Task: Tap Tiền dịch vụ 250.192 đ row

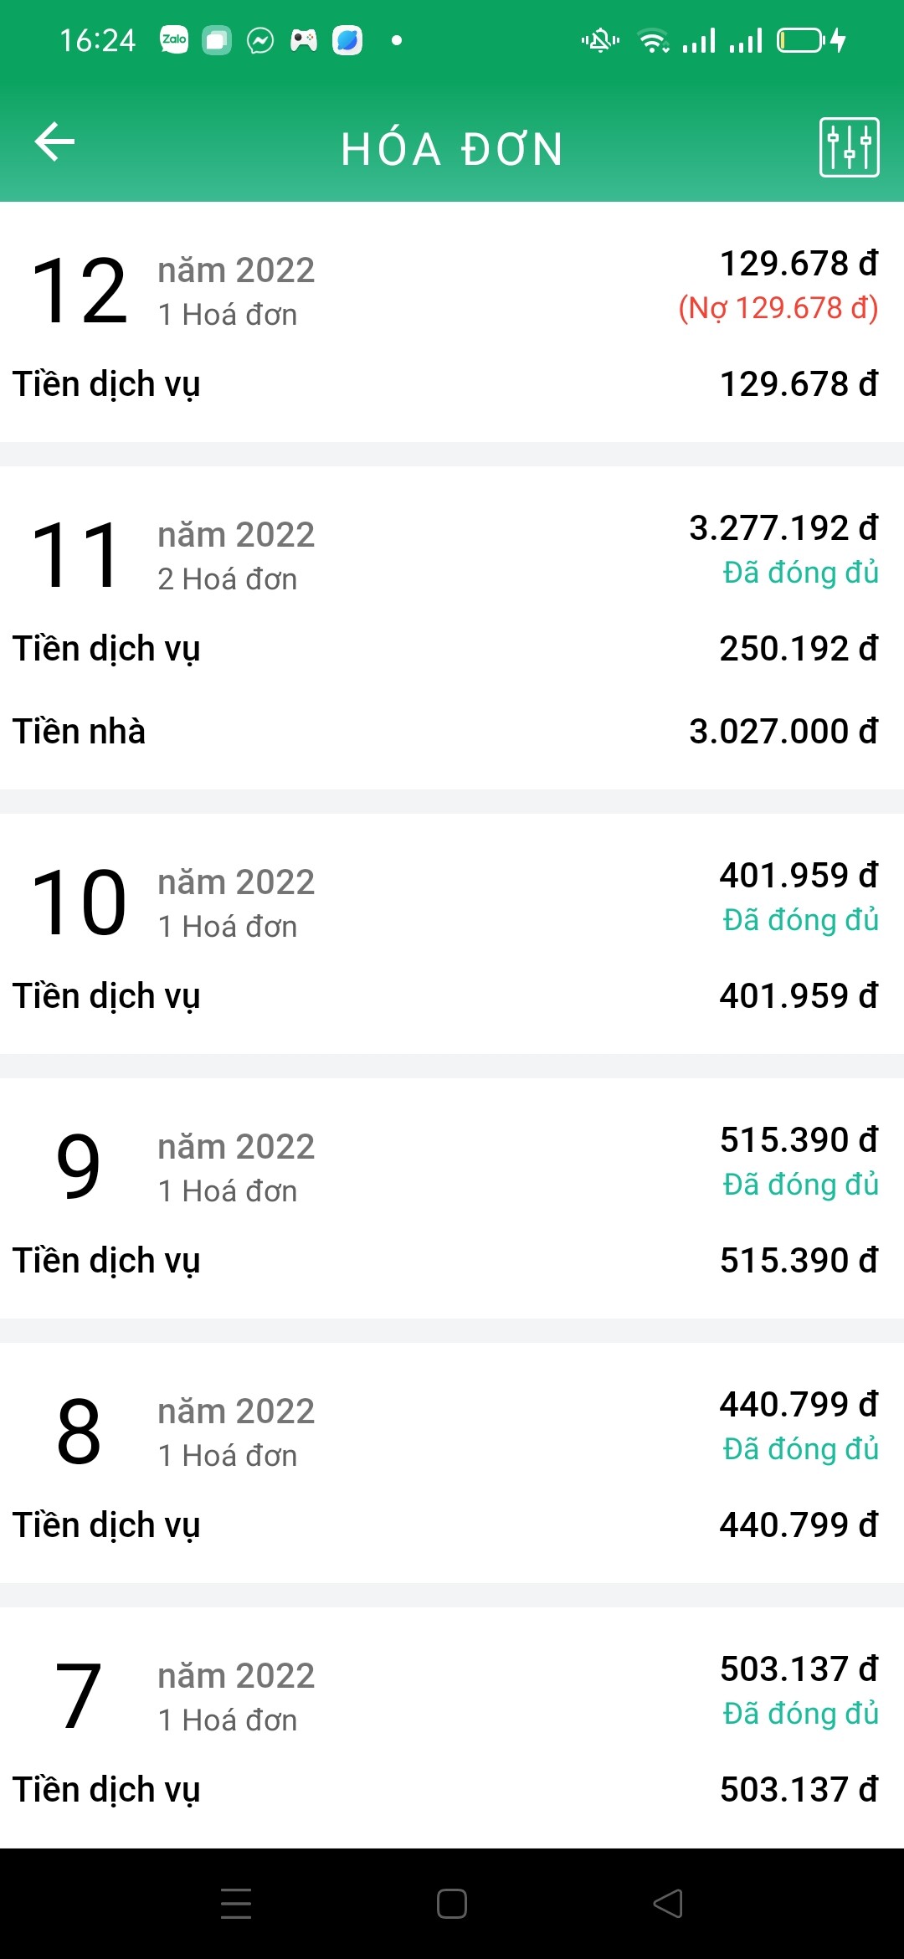Action: click(452, 649)
